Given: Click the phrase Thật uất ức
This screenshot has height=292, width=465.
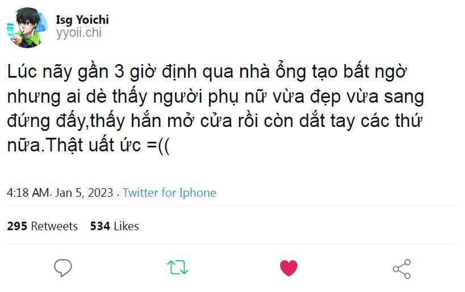Looking at the screenshot, I should coord(94,146).
